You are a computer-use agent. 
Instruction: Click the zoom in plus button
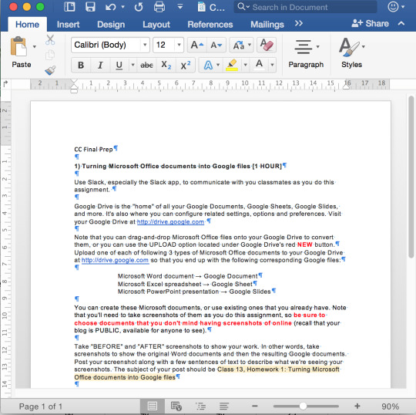pyautogui.click(x=357, y=406)
